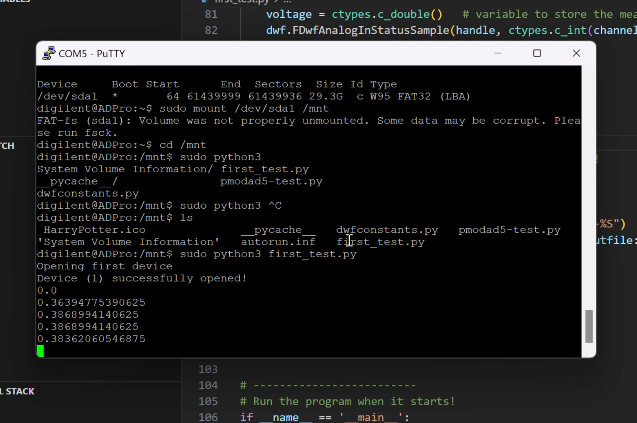This screenshot has width=637, height=423.
Task: Click the HarryPotter.ico entry in the listing
Action: click(x=94, y=229)
